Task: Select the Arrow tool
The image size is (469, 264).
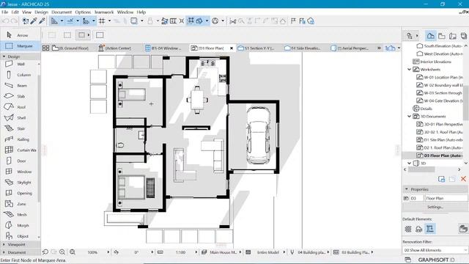Action: [21, 35]
